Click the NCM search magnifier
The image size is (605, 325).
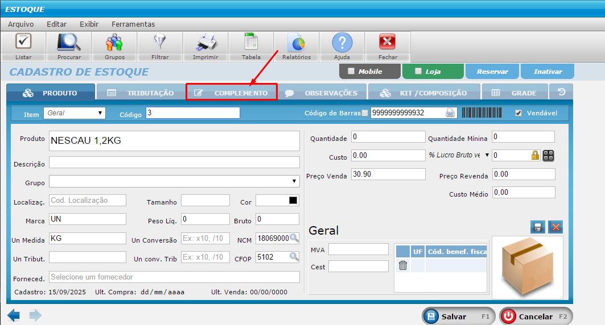(294, 238)
